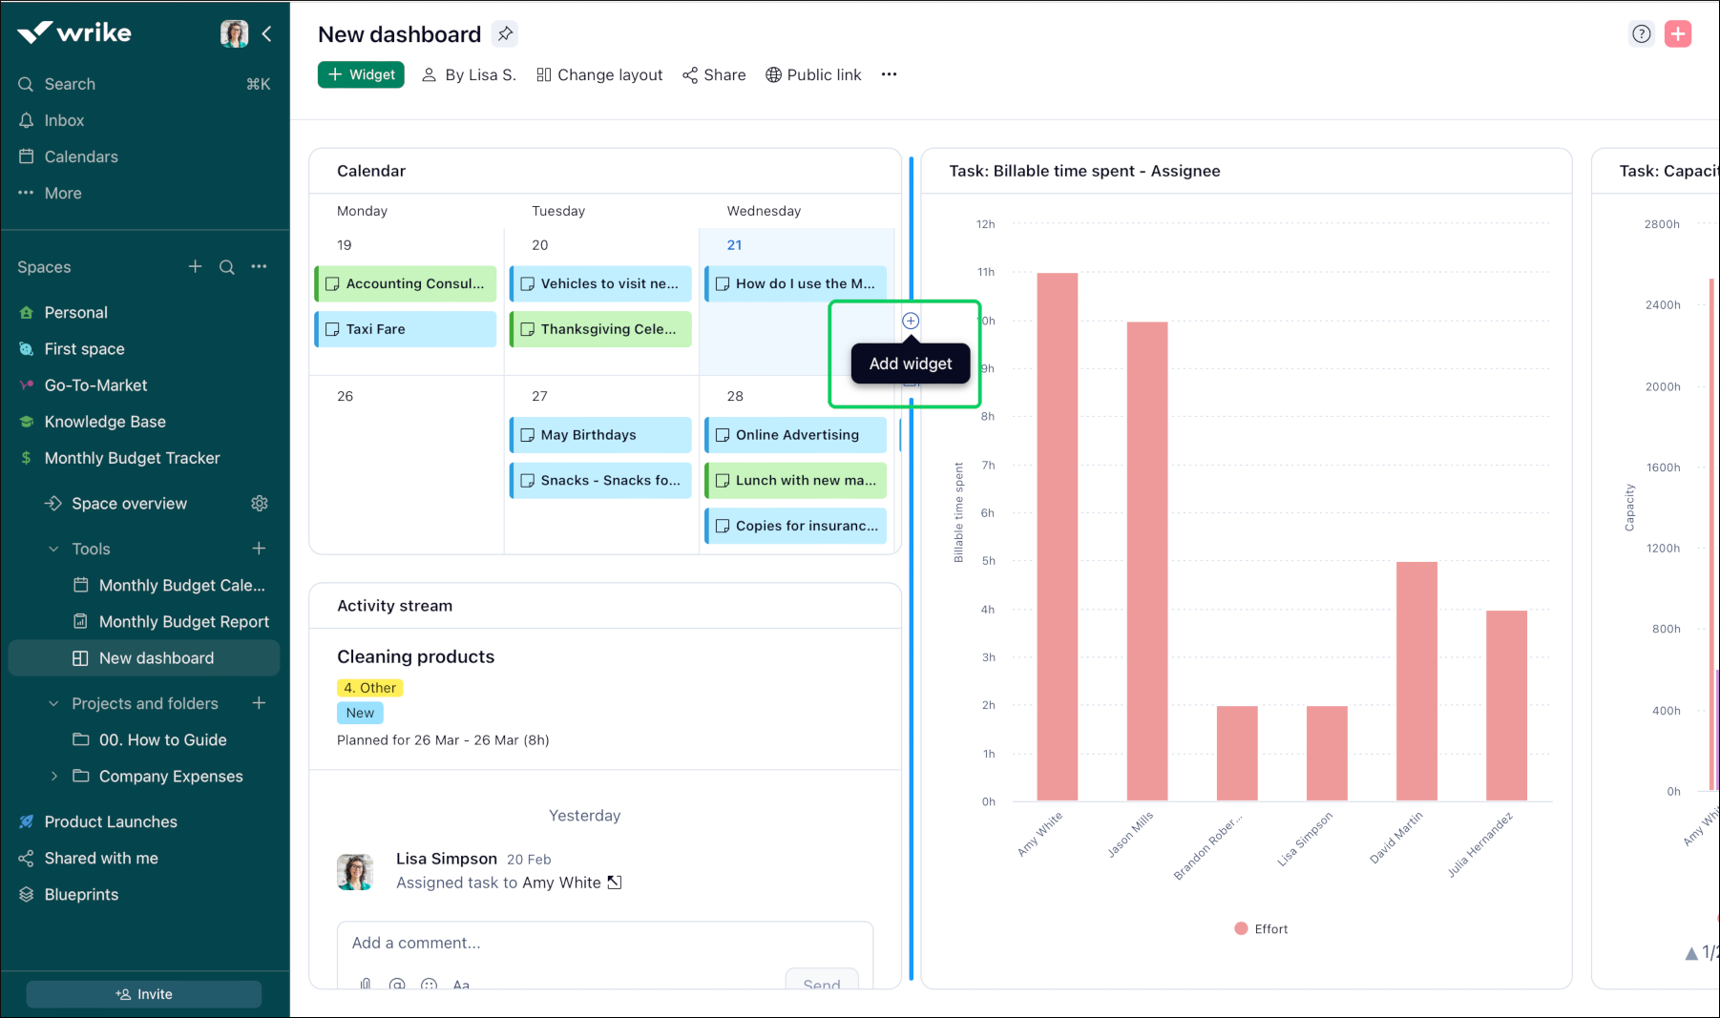This screenshot has width=1720, height=1018.
Task: Click May Birthdays task status icon
Action: (x=527, y=435)
